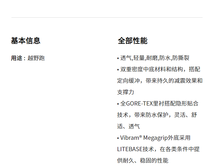Click 轻量 in the first bullet
The height and width of the screenshot is (166, 214).
point(139,58)
